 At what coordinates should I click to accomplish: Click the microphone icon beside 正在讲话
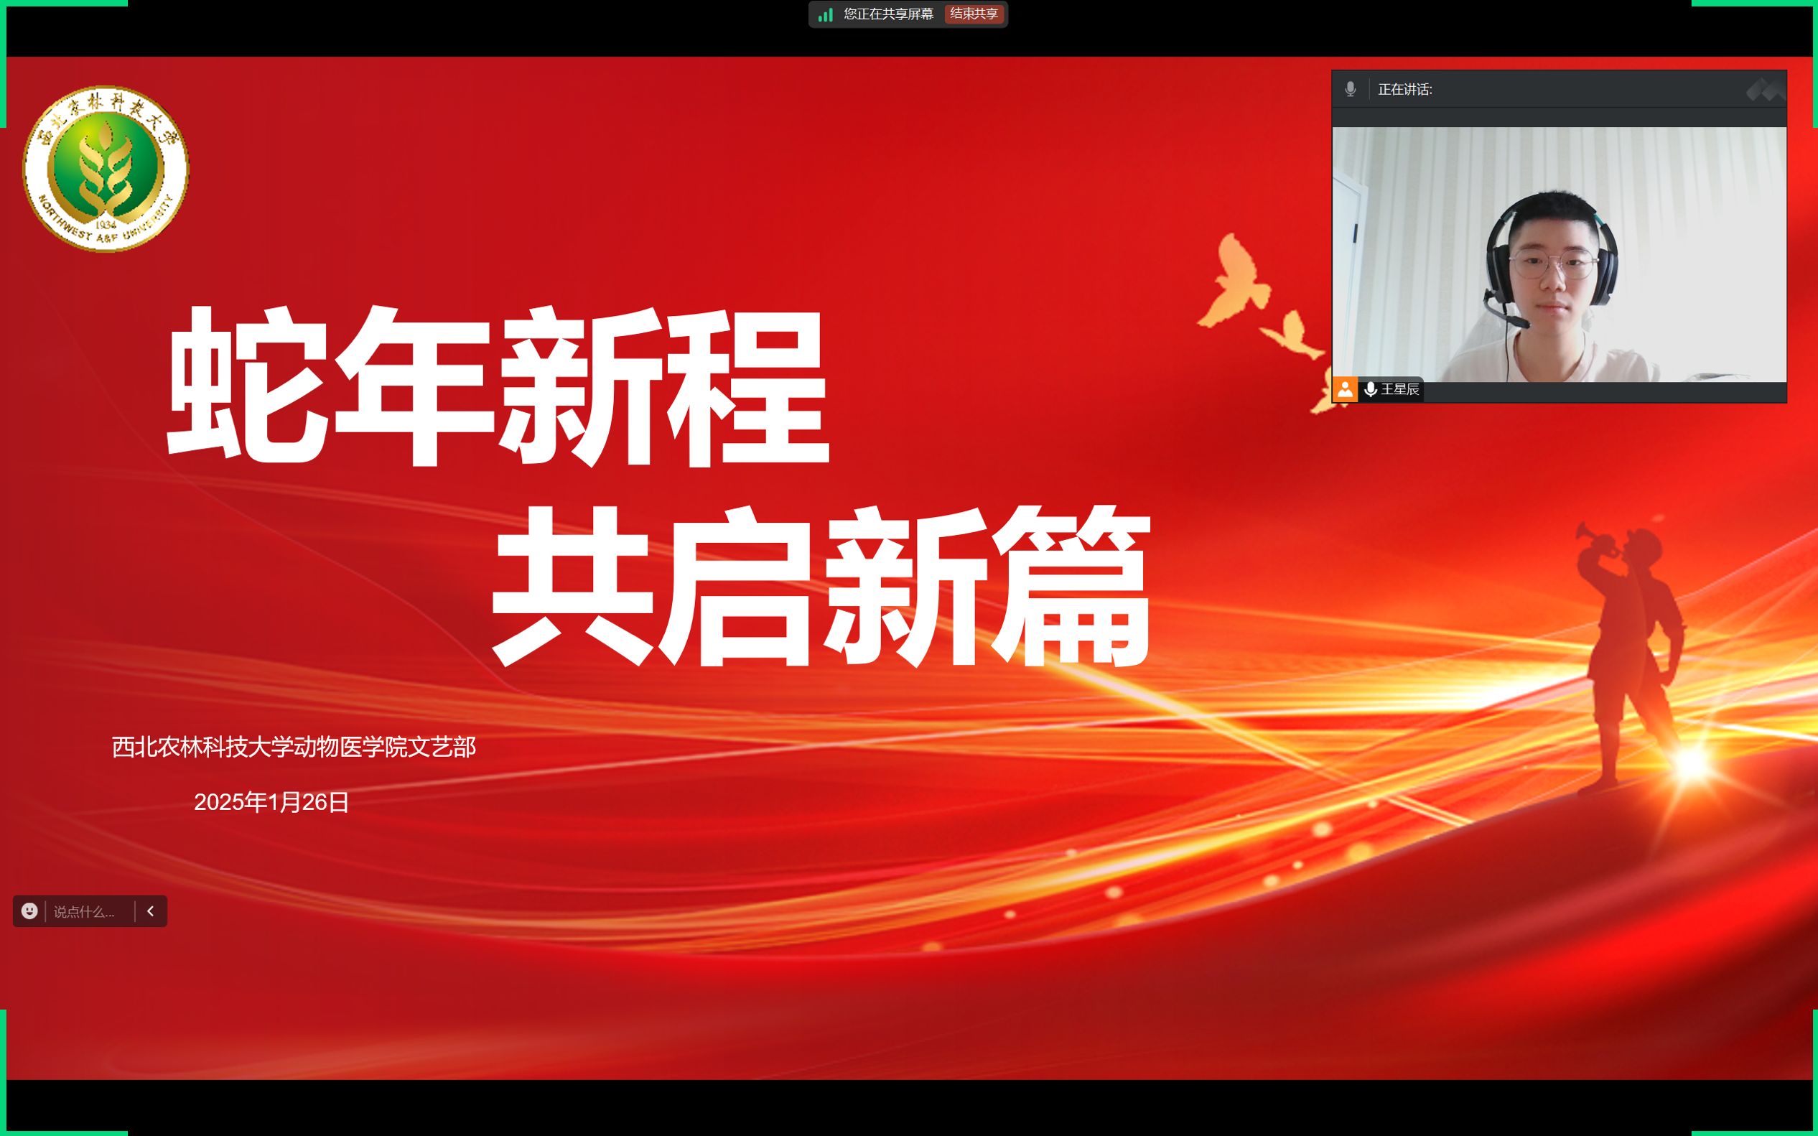point(1350,90)
